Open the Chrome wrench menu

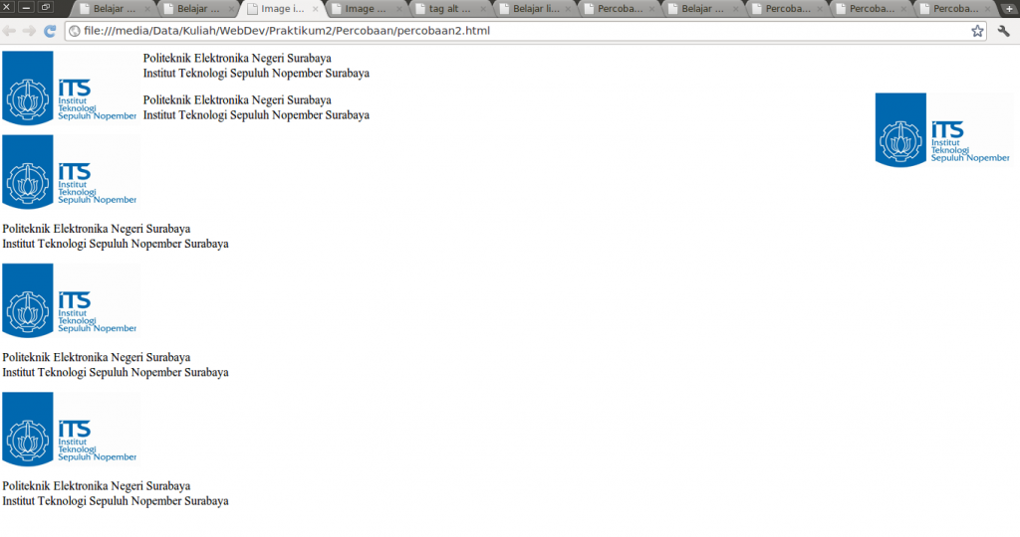[1003, 31]
